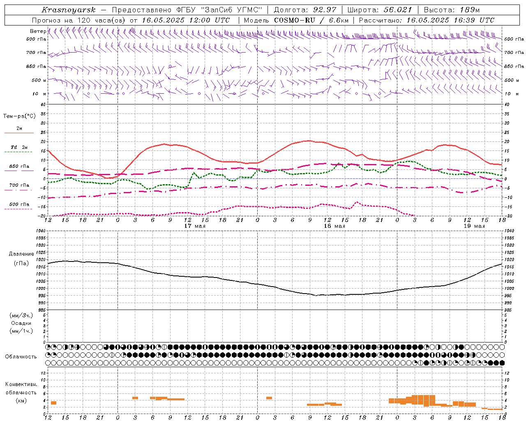Click the 'Высота: 189м' header text
526x421 pixels.
pos(452,10)
